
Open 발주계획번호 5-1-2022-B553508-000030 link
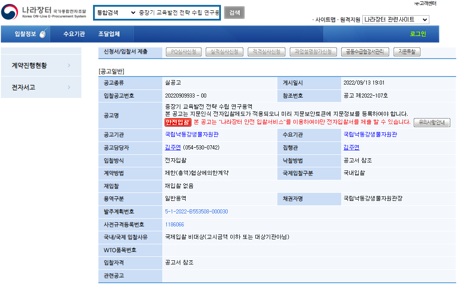click(196, 212)
